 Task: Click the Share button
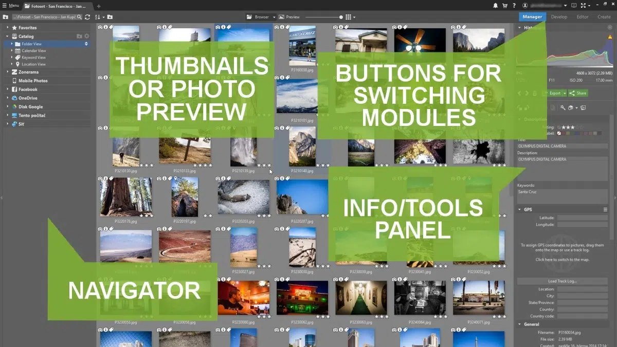[578, 93]
